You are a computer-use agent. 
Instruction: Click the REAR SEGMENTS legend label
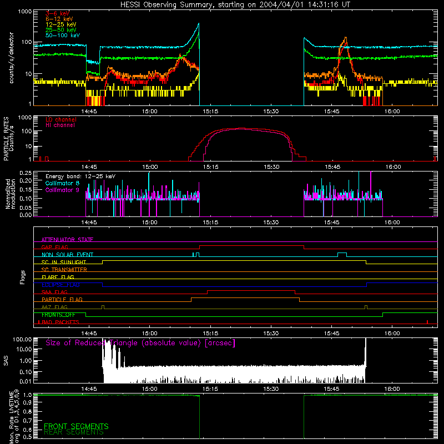[x=74, y=432]
